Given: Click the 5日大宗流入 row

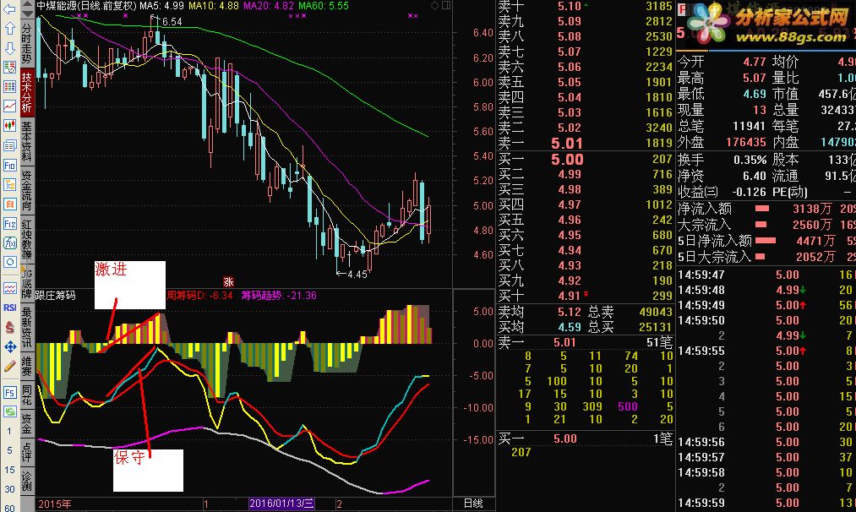Looking at the screenshot, I should pyautogui.click(x=766, y=257).
